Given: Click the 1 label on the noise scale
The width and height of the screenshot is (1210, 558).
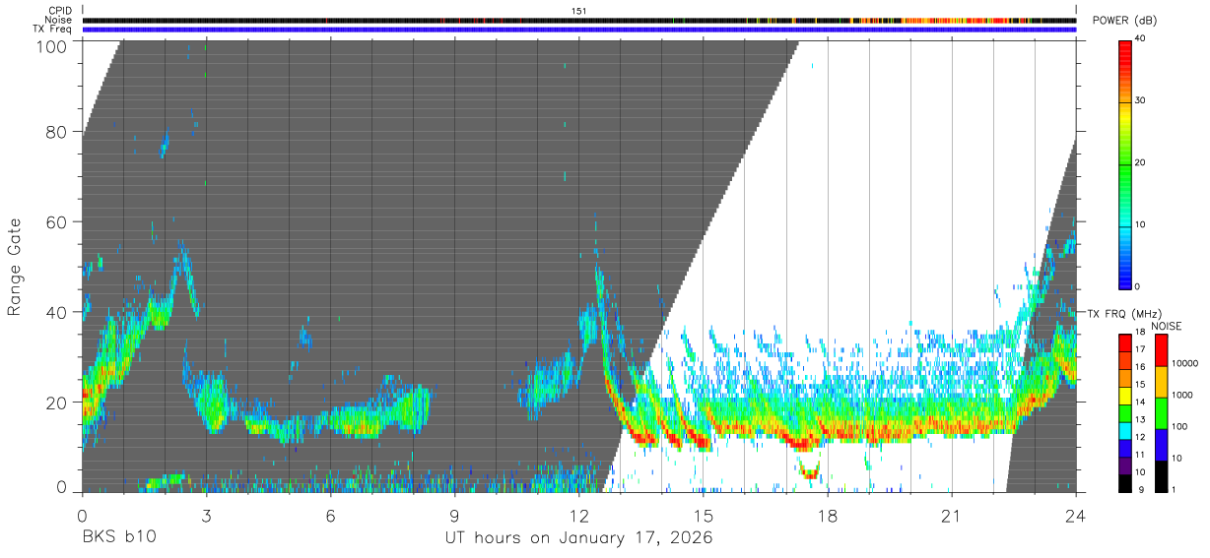Looking at the screenshot, I should pyautogui.click(x=1176, y=490).
